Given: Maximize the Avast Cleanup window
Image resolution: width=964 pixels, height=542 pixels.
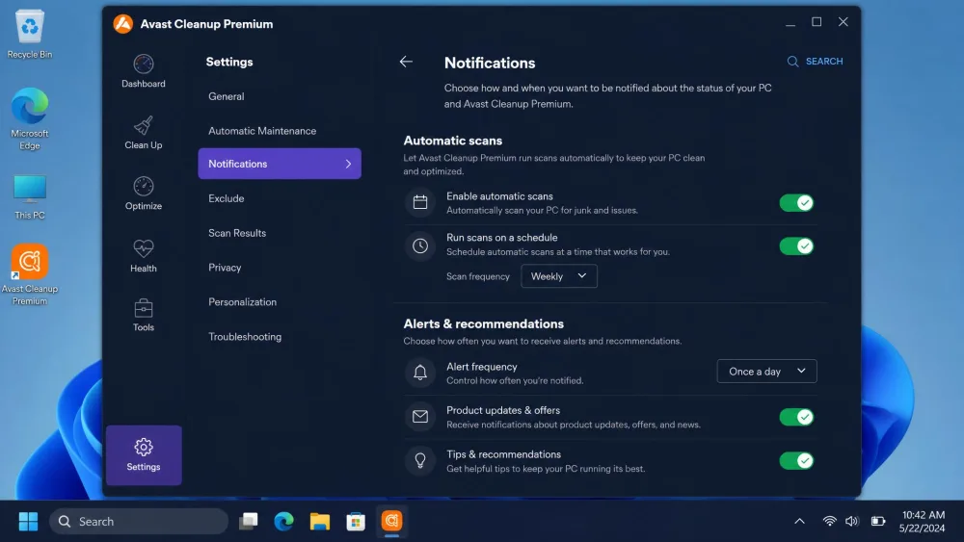Looking at the screenshot, I should [x=817, y=22].
